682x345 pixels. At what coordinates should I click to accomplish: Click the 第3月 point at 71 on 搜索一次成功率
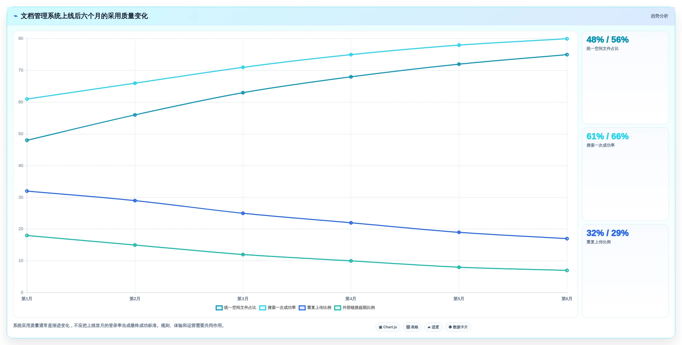pyautogui.click(x=243, y=67)
